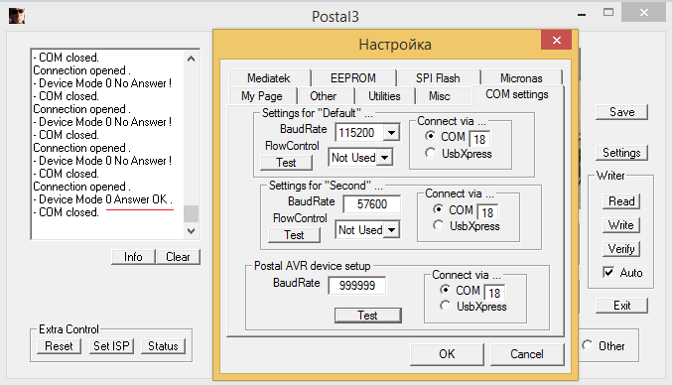673x386 pixels.
Task: Click Test button in Second settings
Action: coord(294,235)
